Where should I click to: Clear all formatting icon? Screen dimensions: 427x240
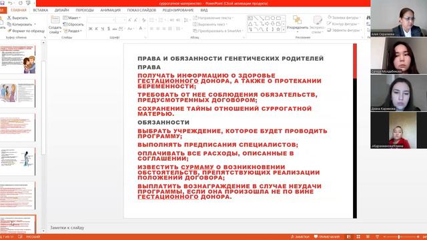coord(144,20)
